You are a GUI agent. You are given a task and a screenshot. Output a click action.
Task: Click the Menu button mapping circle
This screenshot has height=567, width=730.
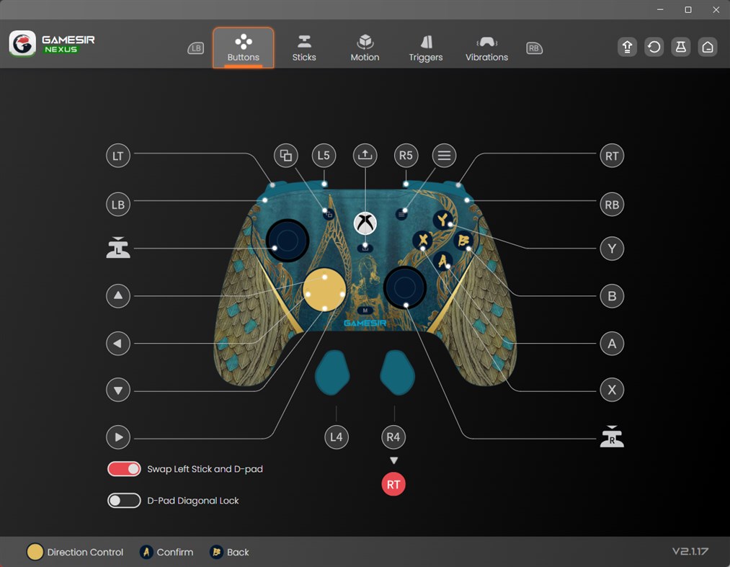444,155
